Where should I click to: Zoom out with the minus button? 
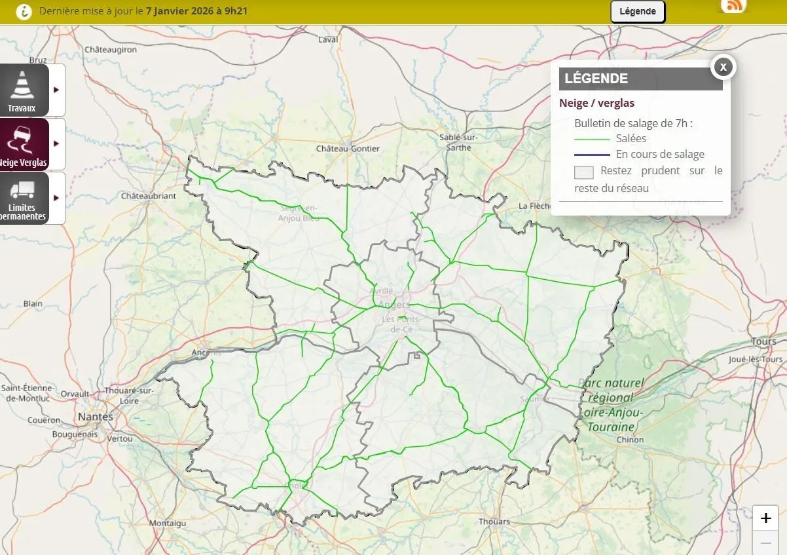(765, 543)
